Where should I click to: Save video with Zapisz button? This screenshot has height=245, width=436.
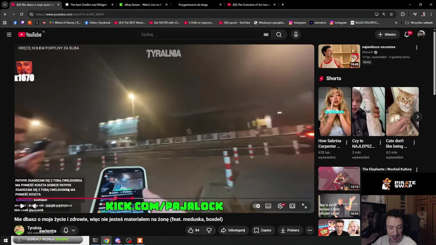[263, 230]
